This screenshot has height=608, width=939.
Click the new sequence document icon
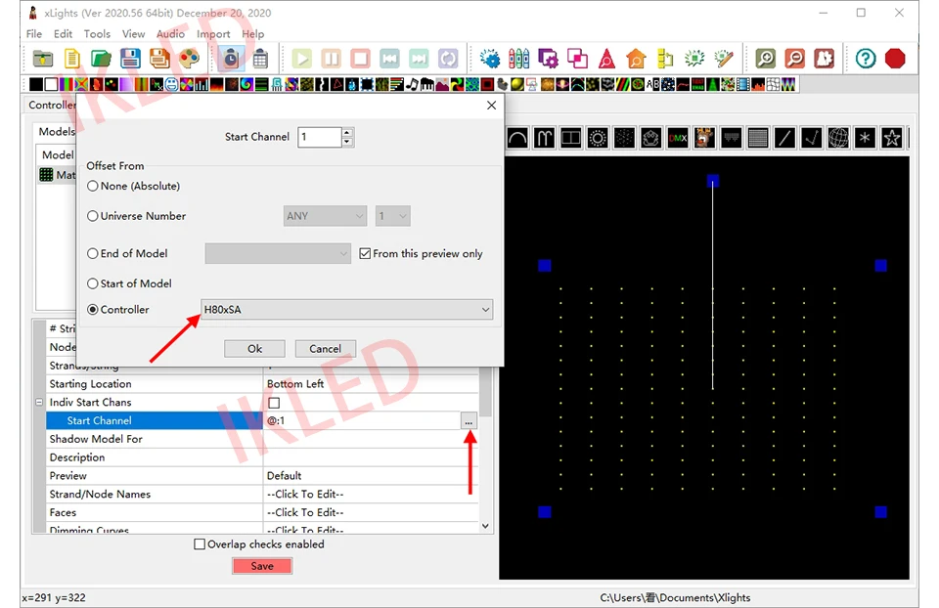(71, 59)
